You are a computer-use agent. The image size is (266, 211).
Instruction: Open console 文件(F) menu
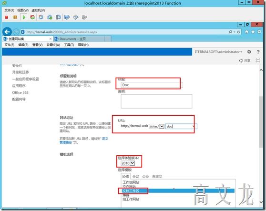click(x=9, y=10)
